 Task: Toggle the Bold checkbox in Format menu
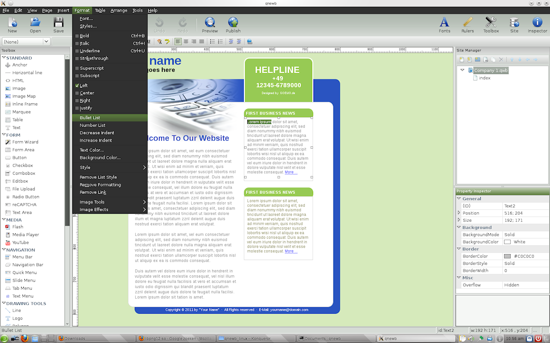77,36
